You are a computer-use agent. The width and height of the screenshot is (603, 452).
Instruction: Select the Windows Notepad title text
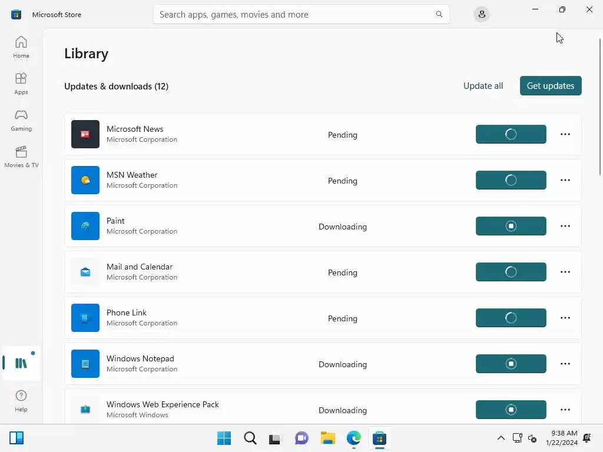(140, 358)
